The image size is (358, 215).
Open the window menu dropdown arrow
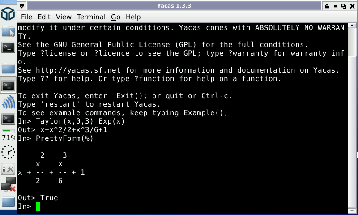pyautogui.click(x=21, y=6)
